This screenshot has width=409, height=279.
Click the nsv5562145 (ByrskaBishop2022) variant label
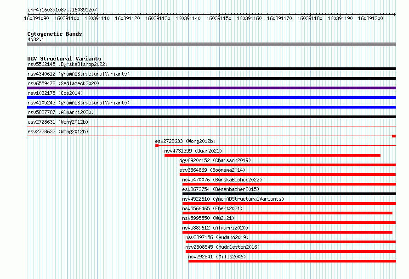(68, 64)
